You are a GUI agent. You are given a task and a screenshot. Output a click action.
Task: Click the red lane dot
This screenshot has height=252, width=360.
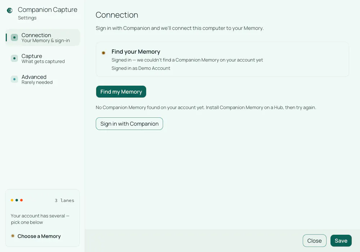(21, 200)
